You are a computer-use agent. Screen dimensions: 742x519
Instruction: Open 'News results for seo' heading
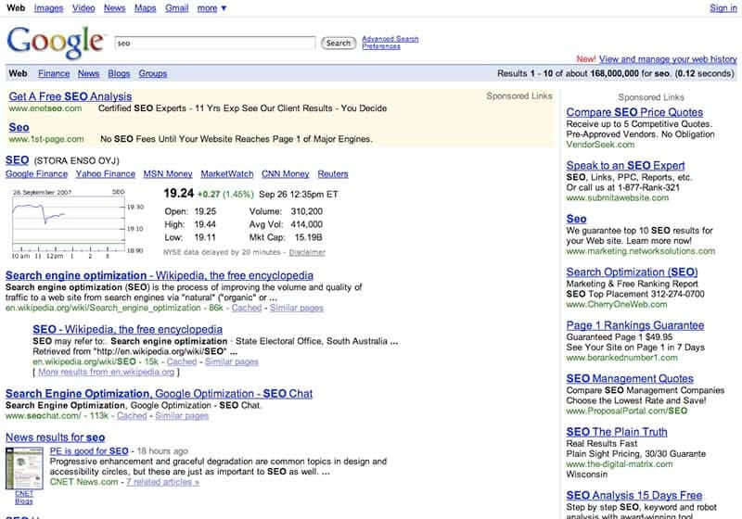[56, 437]
